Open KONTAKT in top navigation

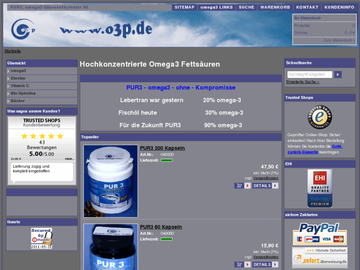pyautogui.click(x=307, y=7)
